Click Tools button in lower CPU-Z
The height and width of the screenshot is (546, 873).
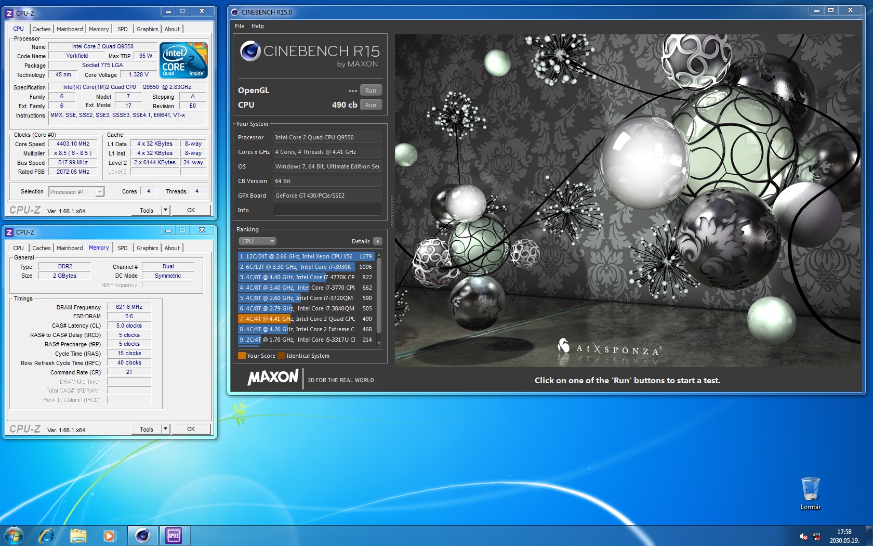pos(147,429)
